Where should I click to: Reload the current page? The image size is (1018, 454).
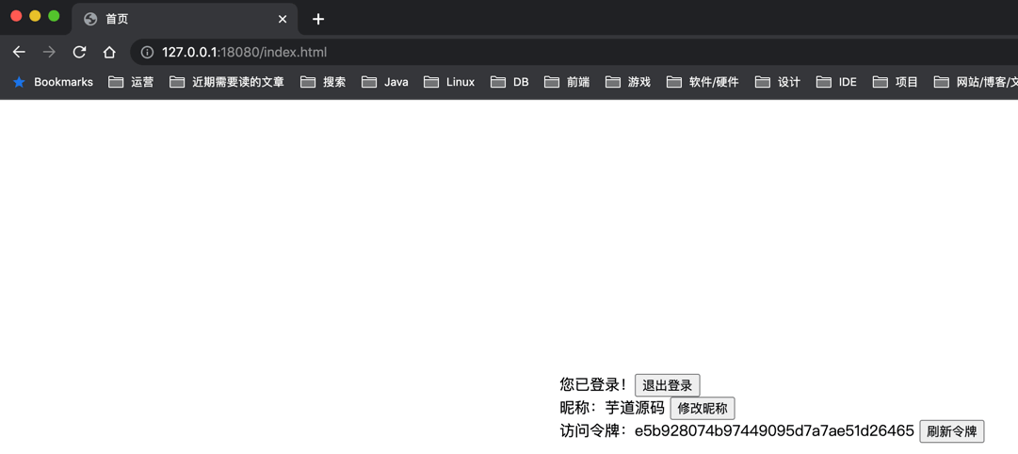(x=79, y=52)
